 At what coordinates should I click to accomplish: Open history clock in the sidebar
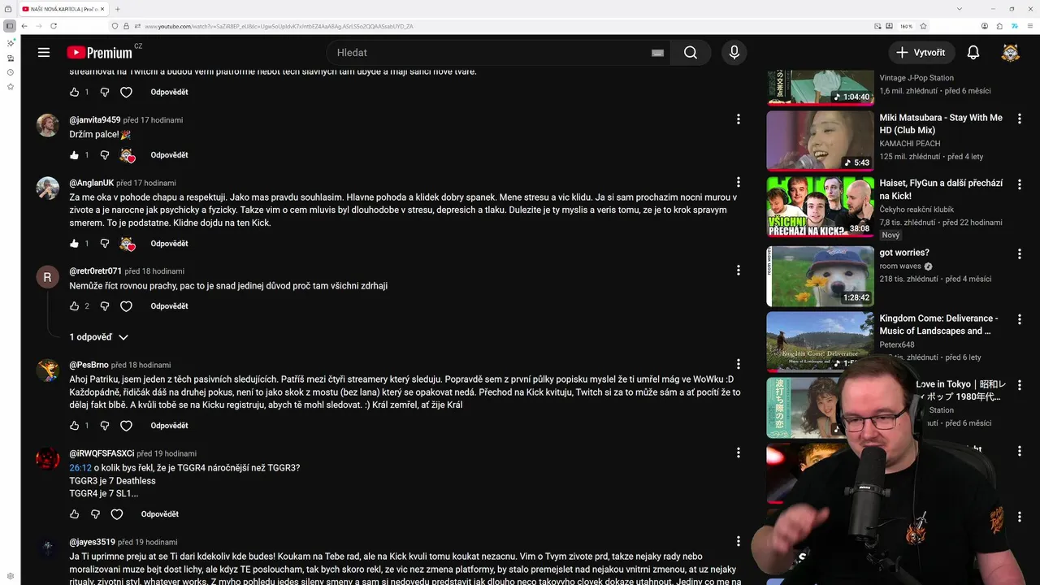tap(11, 72)
